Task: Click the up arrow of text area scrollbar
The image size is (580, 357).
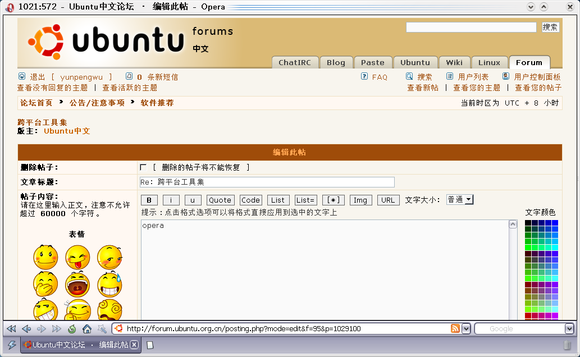Action: coord(513,224)
